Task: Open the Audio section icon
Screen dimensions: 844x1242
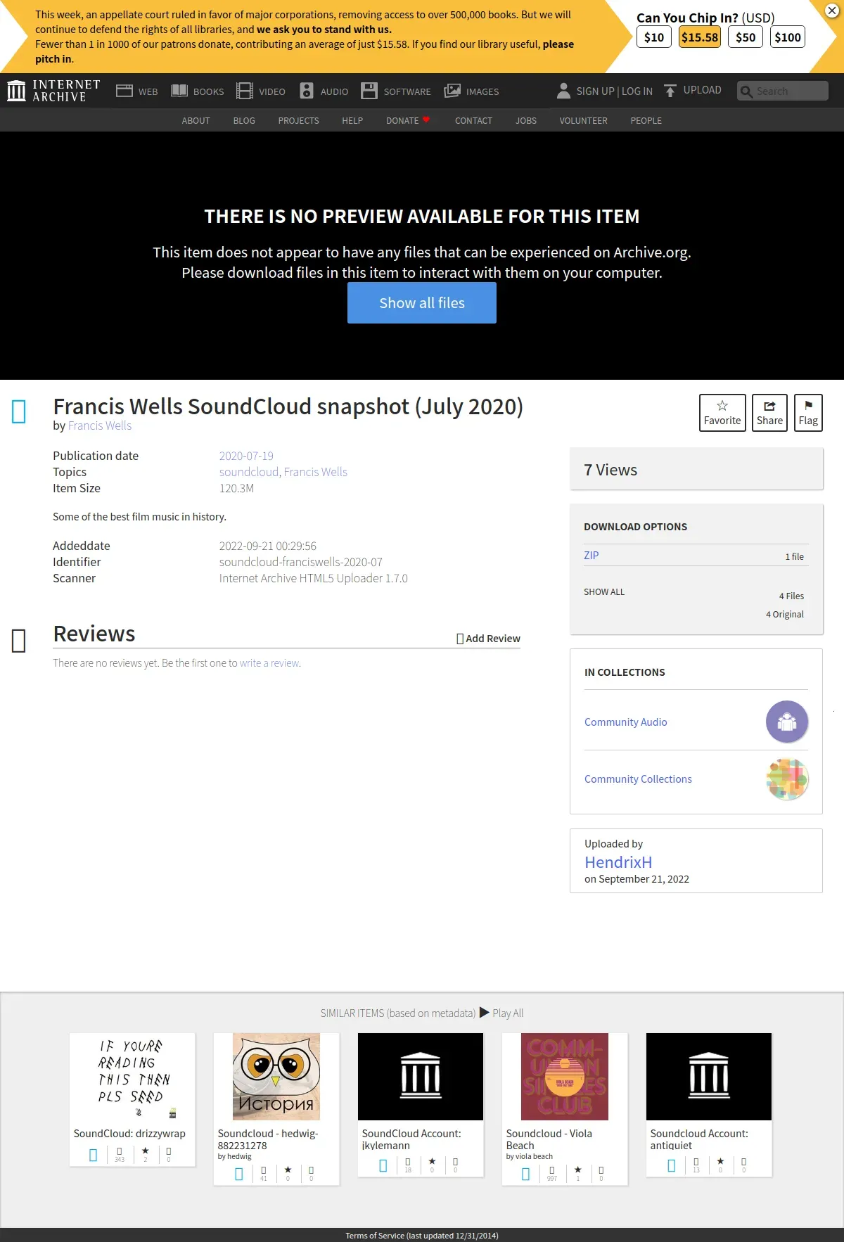Action: coord(307,91)
